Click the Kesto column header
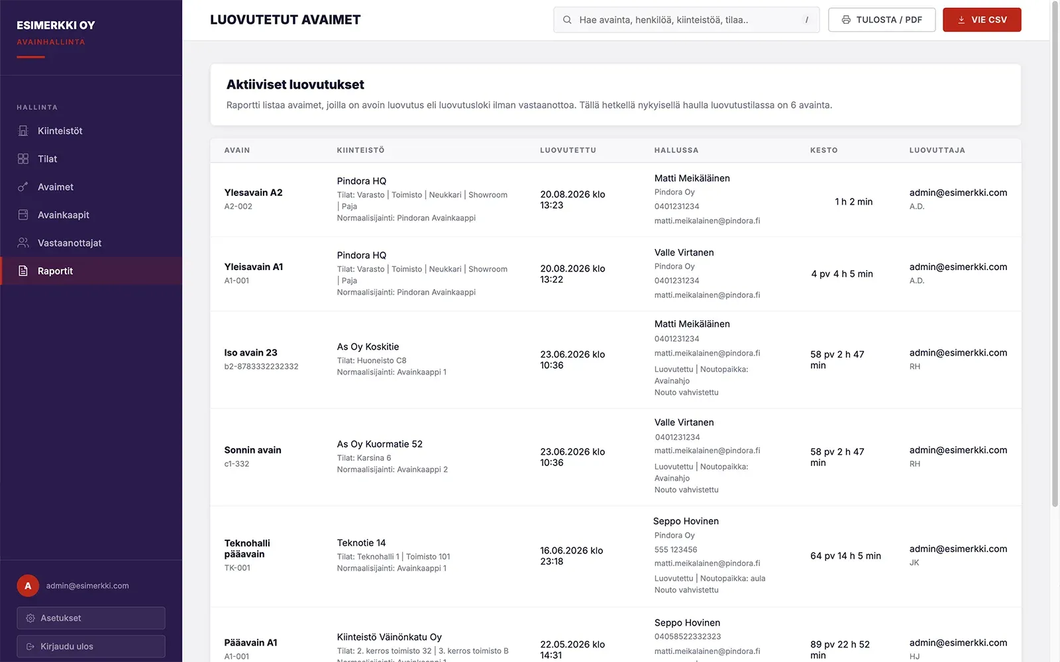Viewport: 1060px width, 662px height. 823,150
